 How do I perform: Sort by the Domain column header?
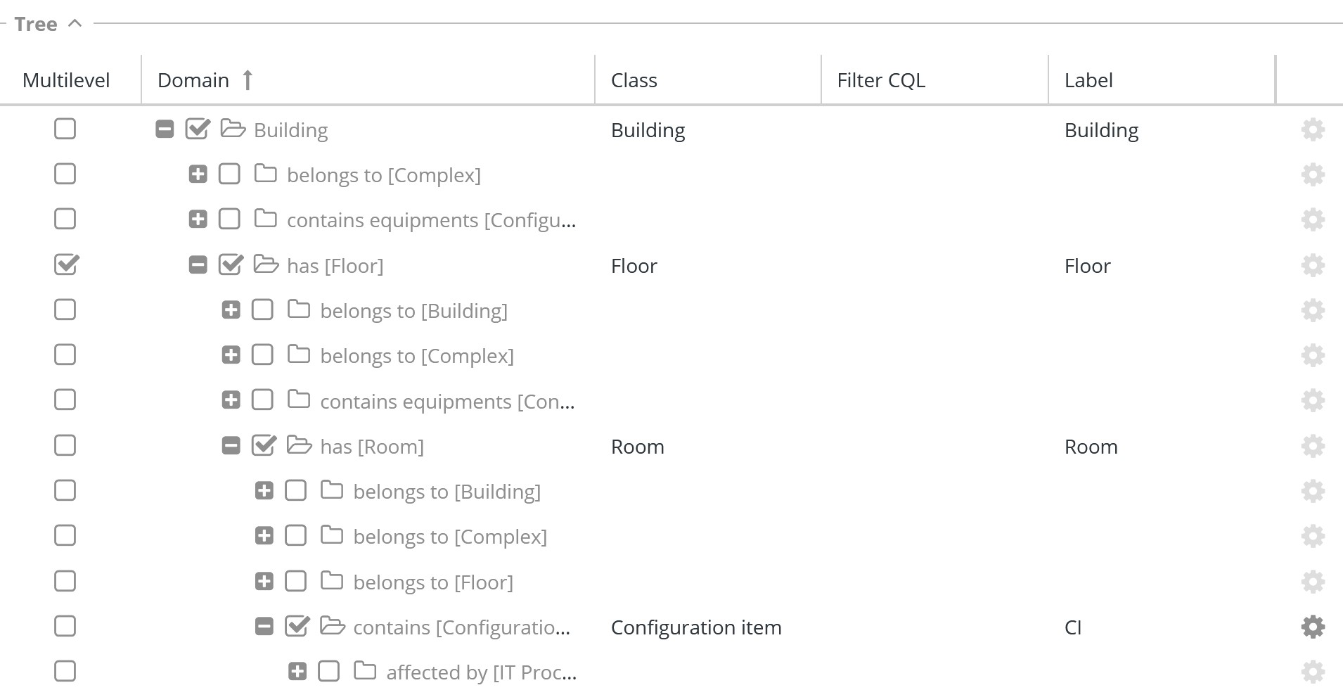pyautogui.click(x=194, y=80)
